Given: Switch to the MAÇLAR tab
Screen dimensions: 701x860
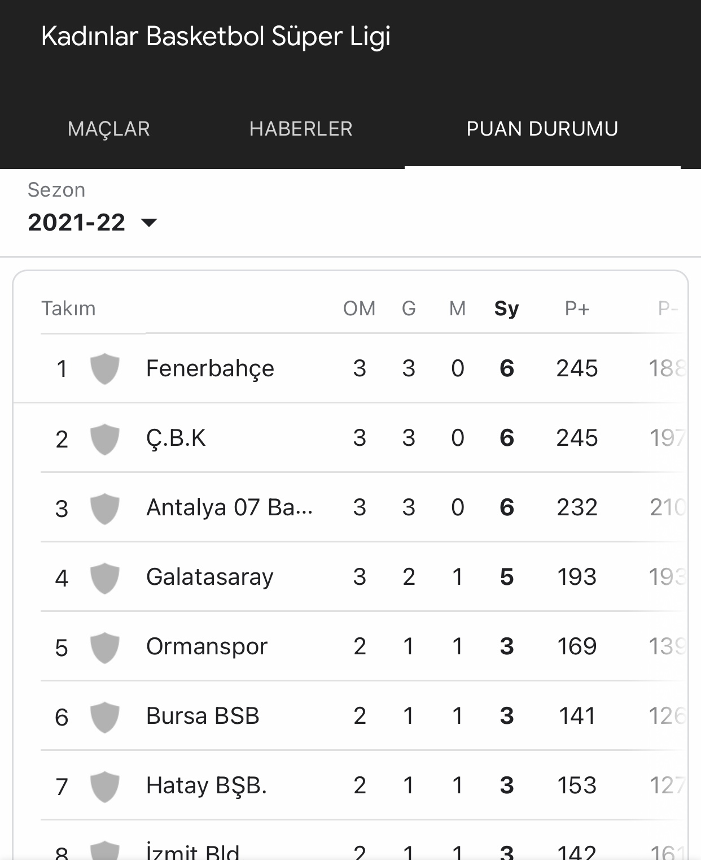Looking at the screenshot, I should coord(109,129).
